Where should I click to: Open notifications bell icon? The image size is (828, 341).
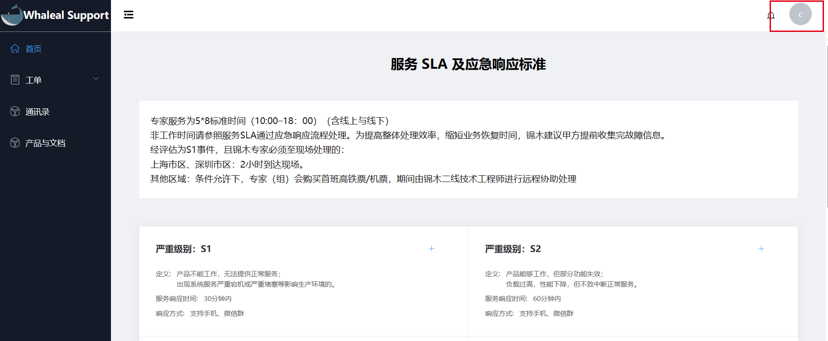pos(771,15)
